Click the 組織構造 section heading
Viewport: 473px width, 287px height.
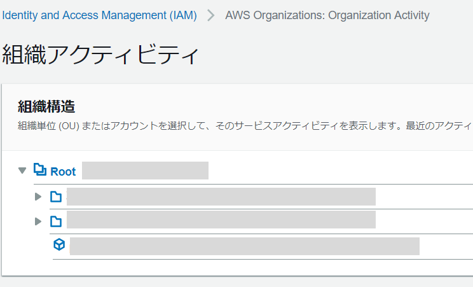tap(46, 106)
